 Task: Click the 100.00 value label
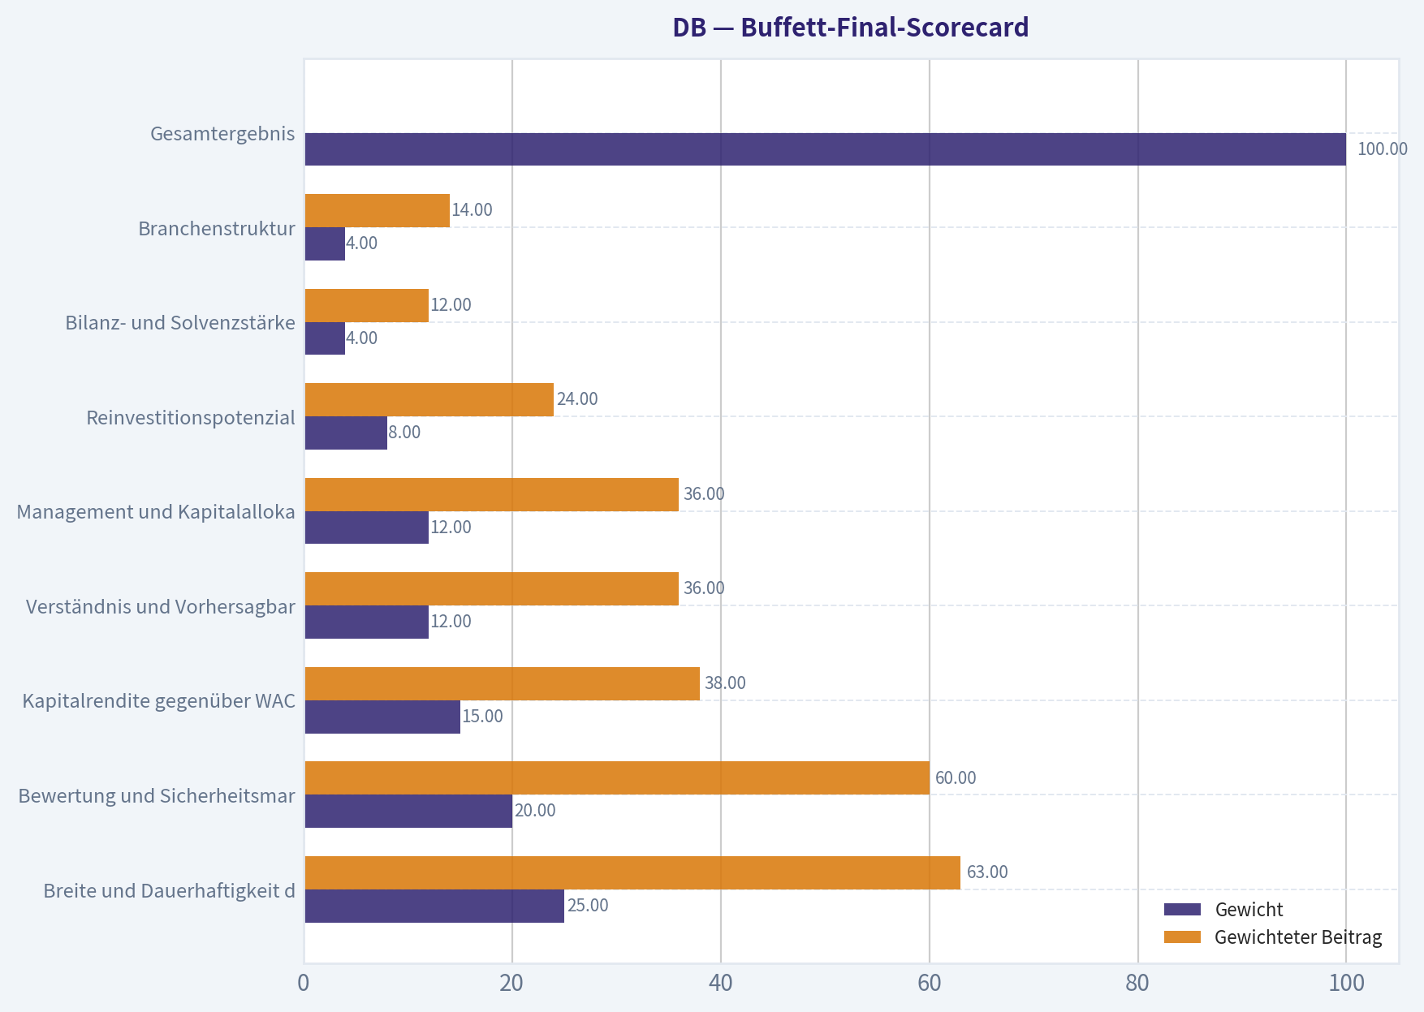coord(1383,149)
